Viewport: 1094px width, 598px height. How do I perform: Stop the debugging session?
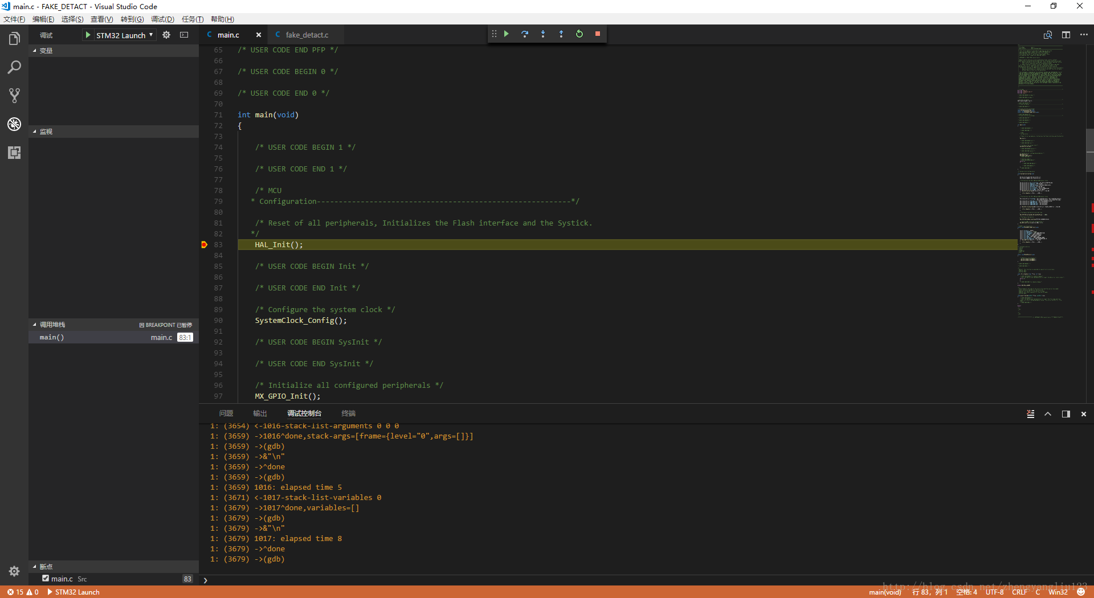pos(597,34)
